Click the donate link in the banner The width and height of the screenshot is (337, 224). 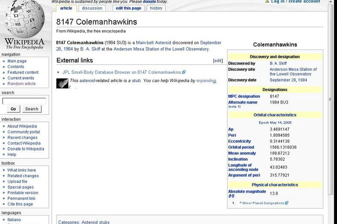[149, 2]
